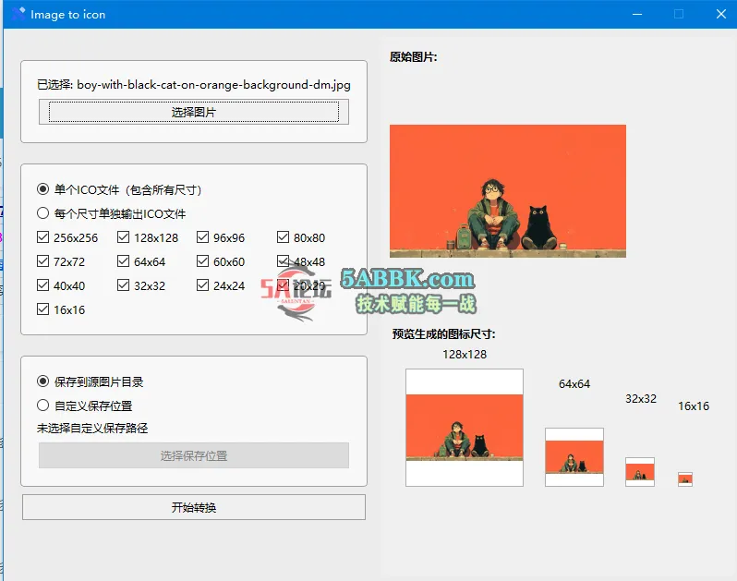Disable the 64x64 size checkbox
The image size is (737, 581).
coord(123,260)
